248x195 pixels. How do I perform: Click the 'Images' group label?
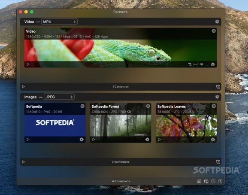tap(30, 97)
